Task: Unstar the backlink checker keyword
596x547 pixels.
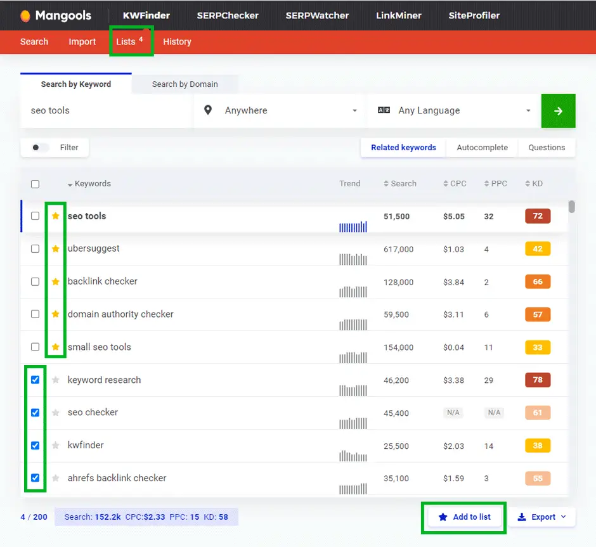Action: pyautogui.click(x=56, y=281)
